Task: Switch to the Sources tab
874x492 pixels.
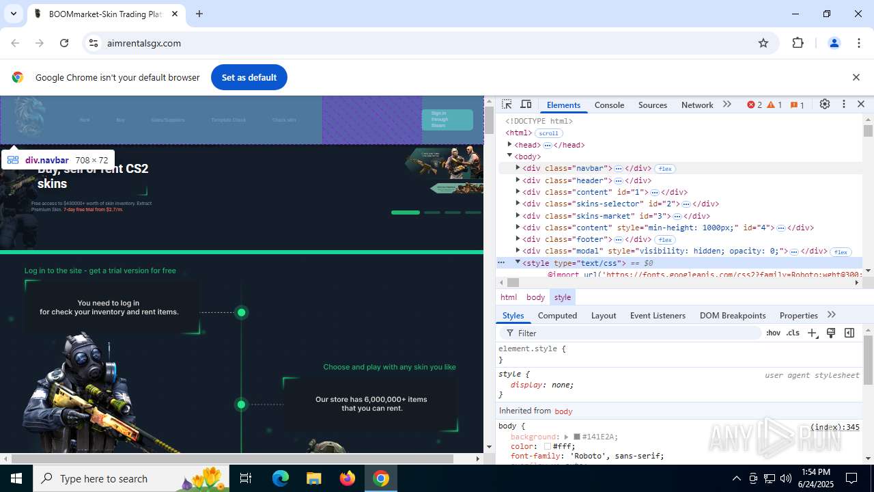Action: tap(652, 105)
